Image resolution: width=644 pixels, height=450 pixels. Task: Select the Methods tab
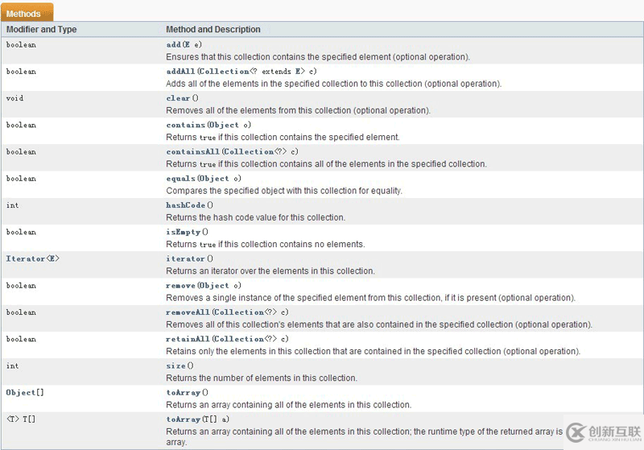(23, 14)
